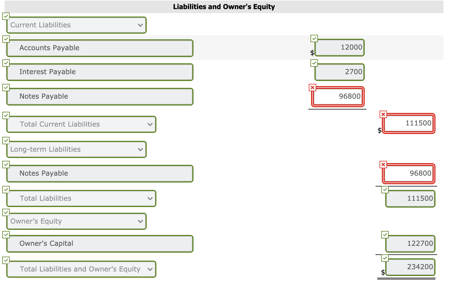
Task: Click green check icon above 2700 amount
Action: [x=314, y=63]
